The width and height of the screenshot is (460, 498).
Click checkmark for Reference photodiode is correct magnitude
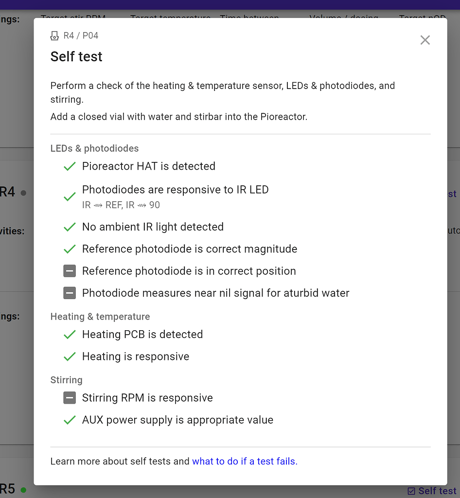70,249
